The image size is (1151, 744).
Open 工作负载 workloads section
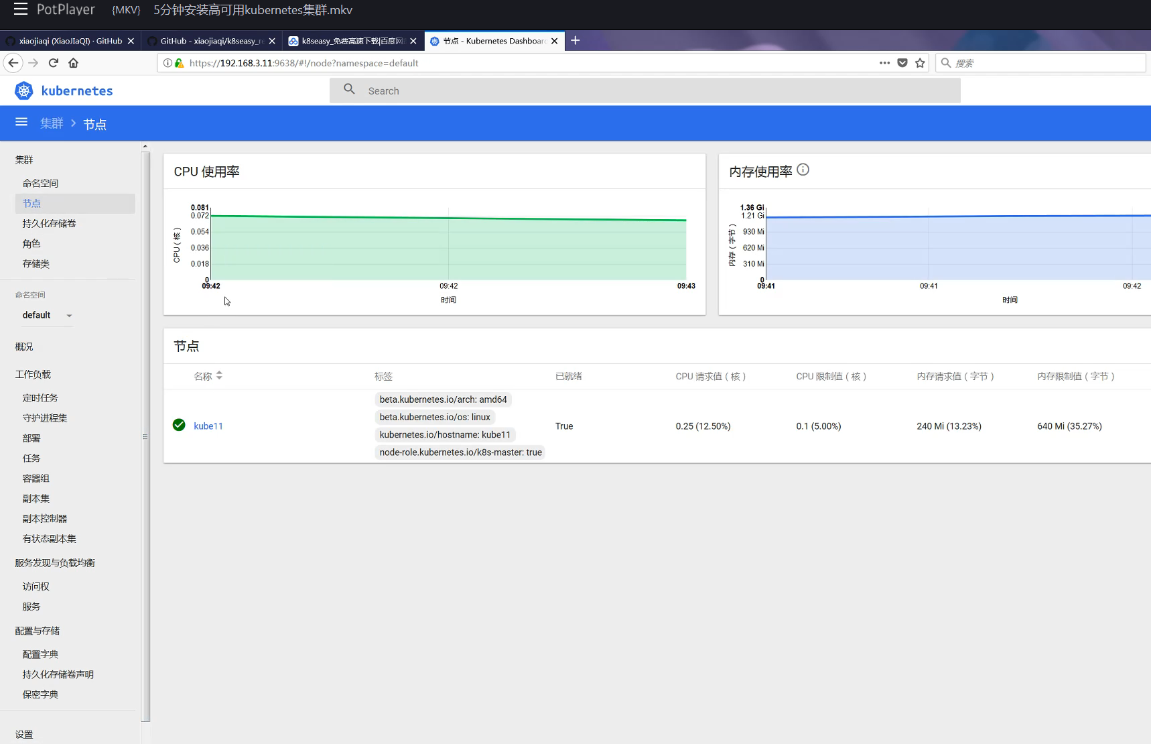33,374
